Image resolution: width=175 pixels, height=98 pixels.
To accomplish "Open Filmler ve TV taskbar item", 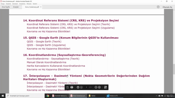I will click(x=115, y=96).
